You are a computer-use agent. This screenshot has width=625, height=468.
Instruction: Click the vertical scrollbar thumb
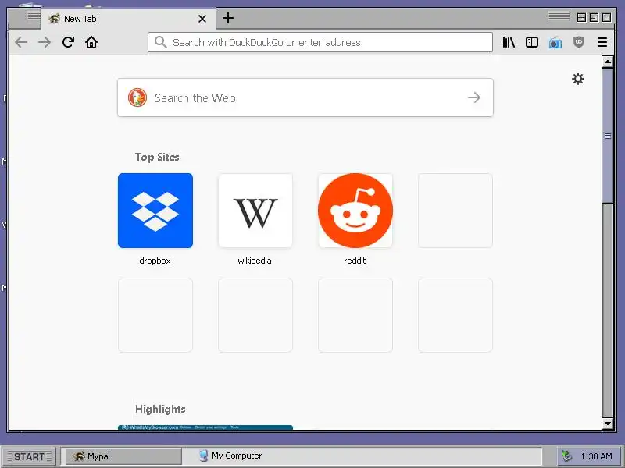[x=608, y=136]
